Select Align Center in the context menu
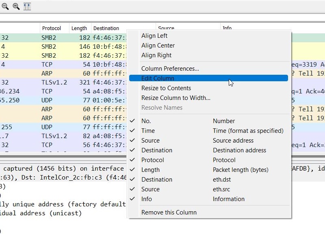The width and height of the screenshot is (325, 234). pos(158,45)
